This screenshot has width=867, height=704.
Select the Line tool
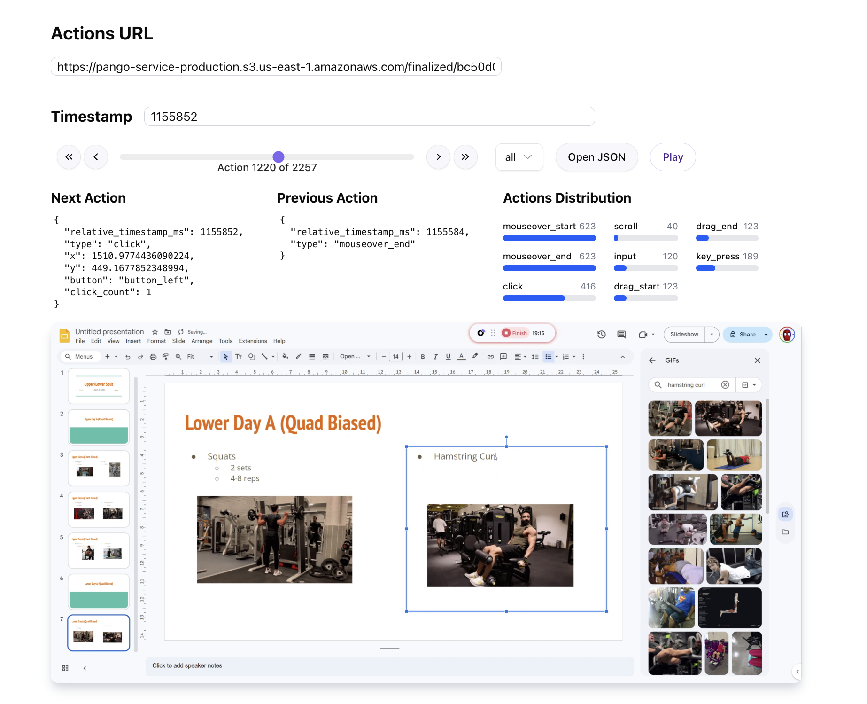(264, 356)
